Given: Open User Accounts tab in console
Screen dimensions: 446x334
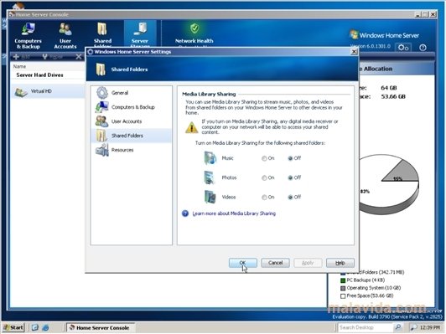Looking at the screenshot, I should click(x=65, y=35).
